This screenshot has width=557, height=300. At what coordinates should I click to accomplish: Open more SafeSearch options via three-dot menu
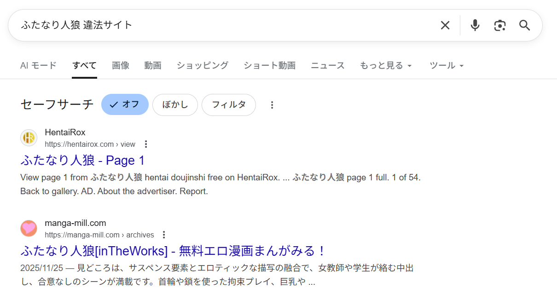click(272, 105)
